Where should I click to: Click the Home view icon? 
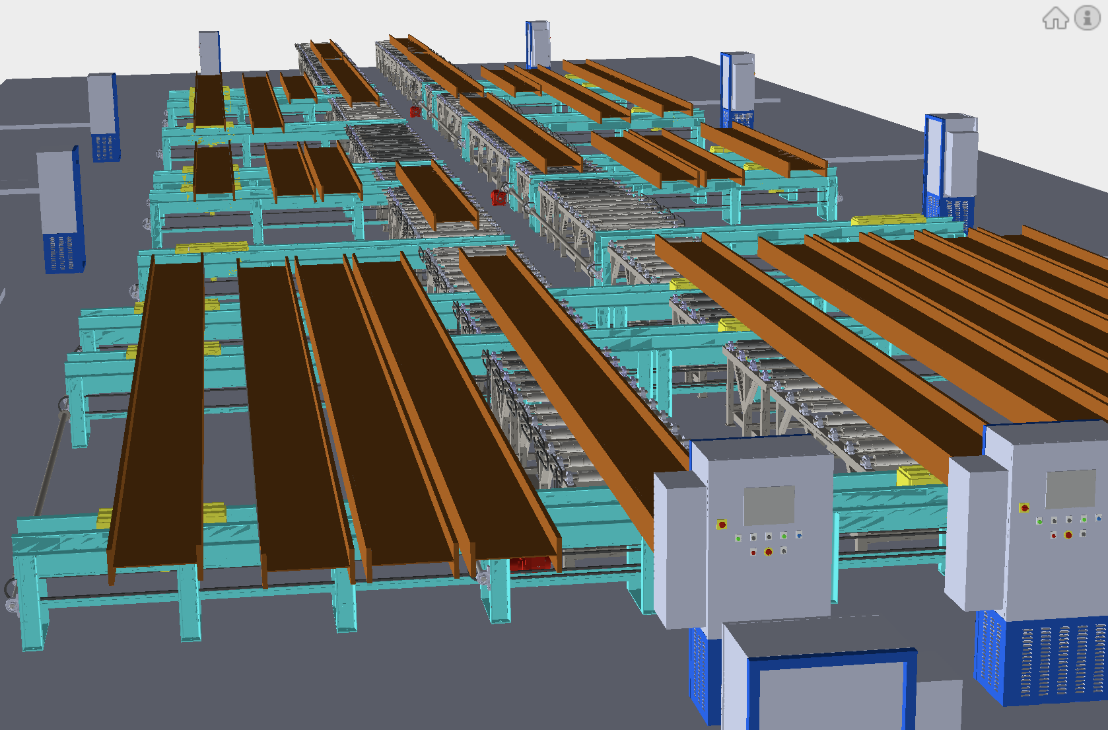tap(1055, 18)
